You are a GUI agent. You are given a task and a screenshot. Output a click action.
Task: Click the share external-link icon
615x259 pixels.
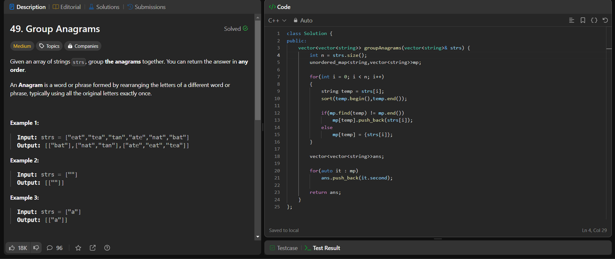(93, 248)
